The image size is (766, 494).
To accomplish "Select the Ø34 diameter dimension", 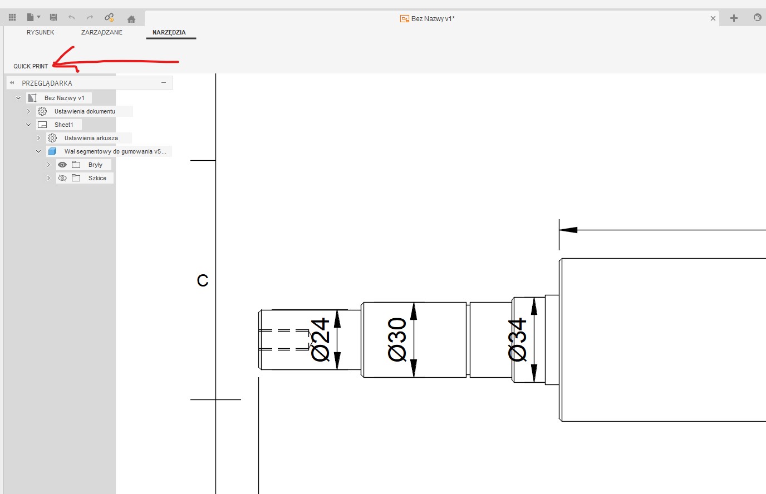I will point(517,339).
